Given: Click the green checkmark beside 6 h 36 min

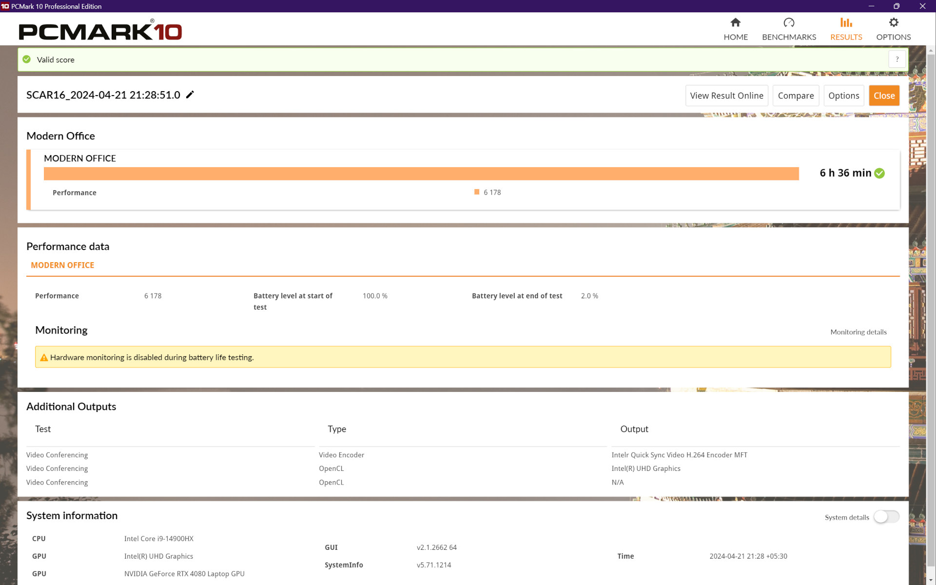Looking at the screenshot, I should pyautogui.click(x=879, y=173).
